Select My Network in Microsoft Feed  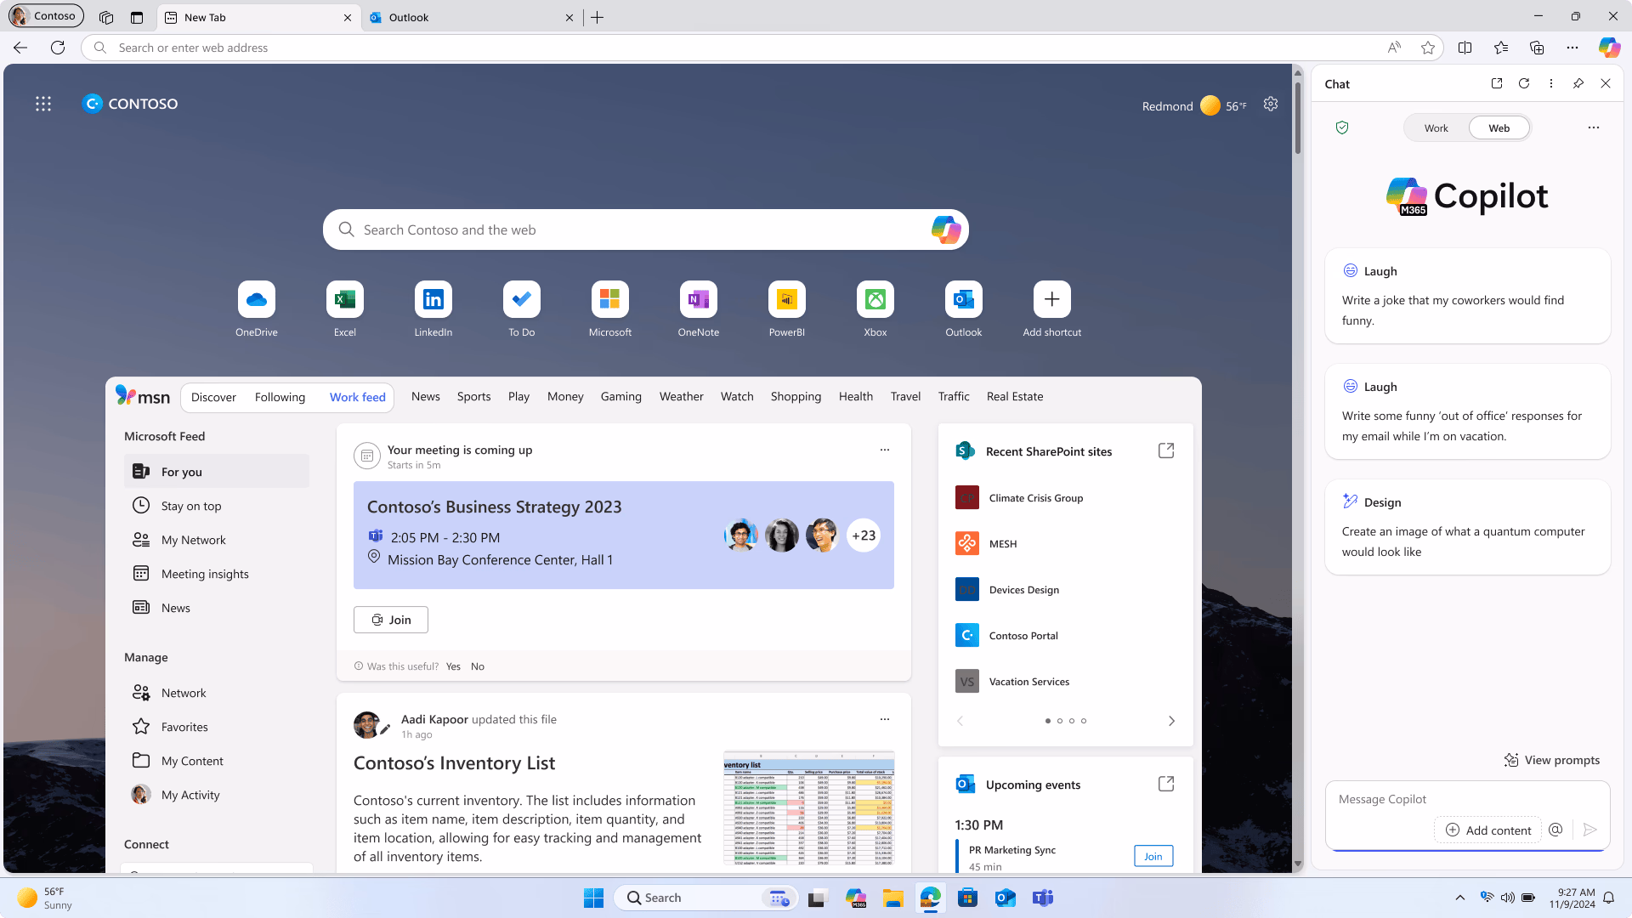coord(217,540)
